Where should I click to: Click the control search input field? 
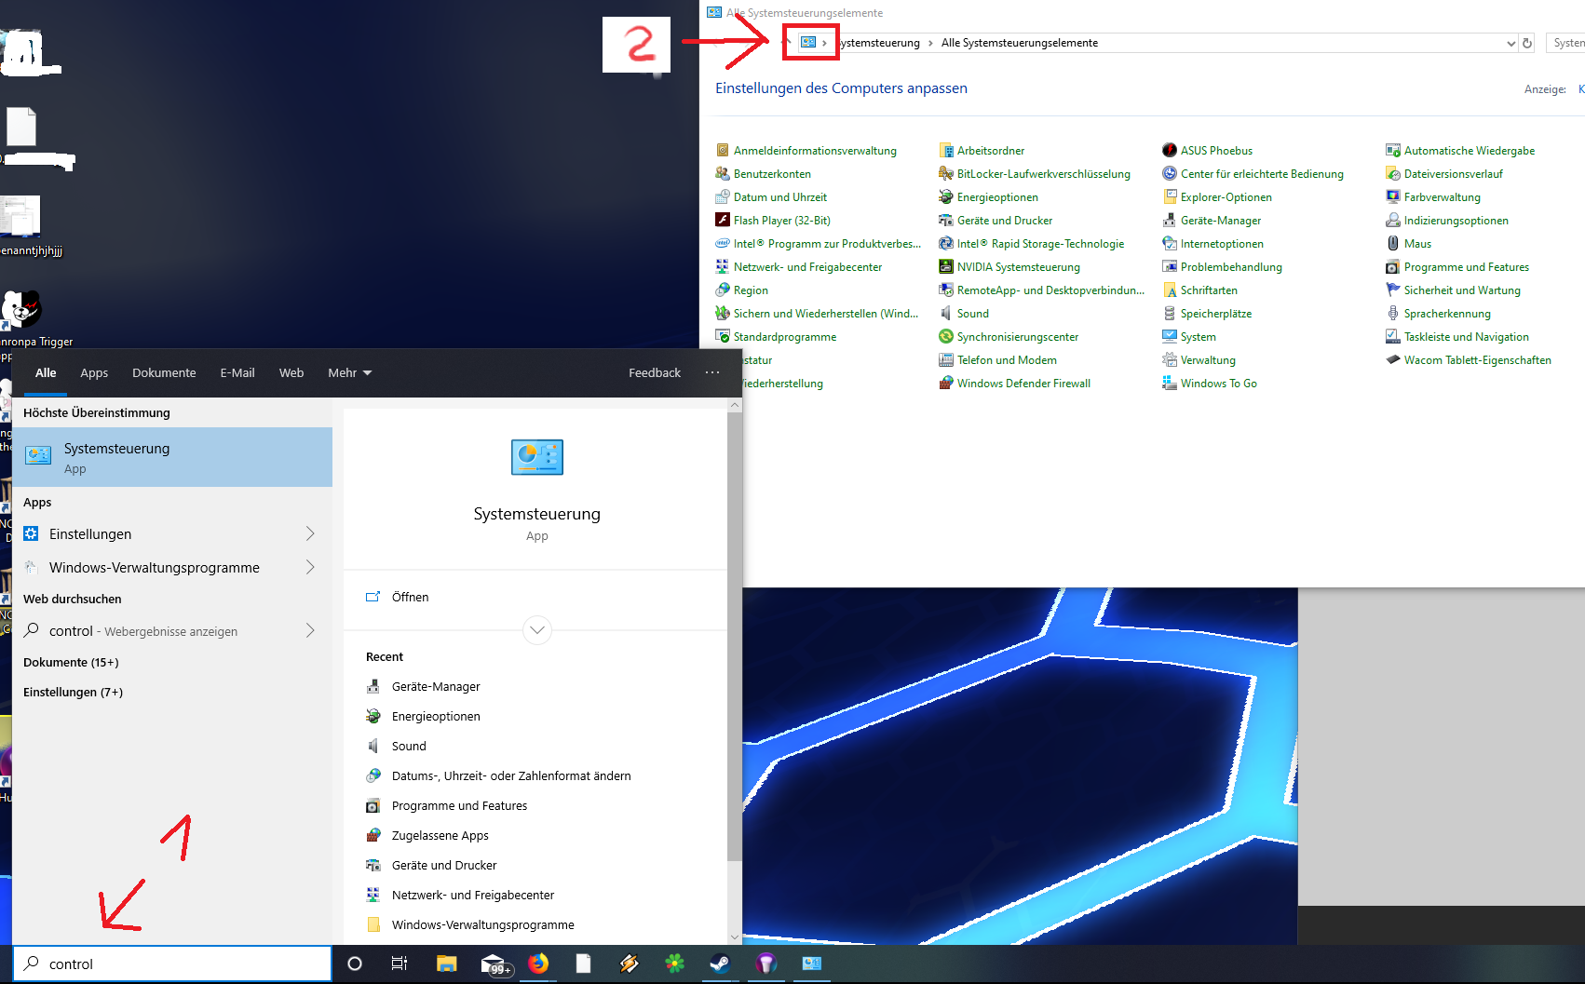click(172, 964)
